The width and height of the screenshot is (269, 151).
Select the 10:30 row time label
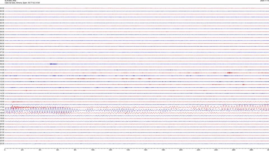[2, 70]
